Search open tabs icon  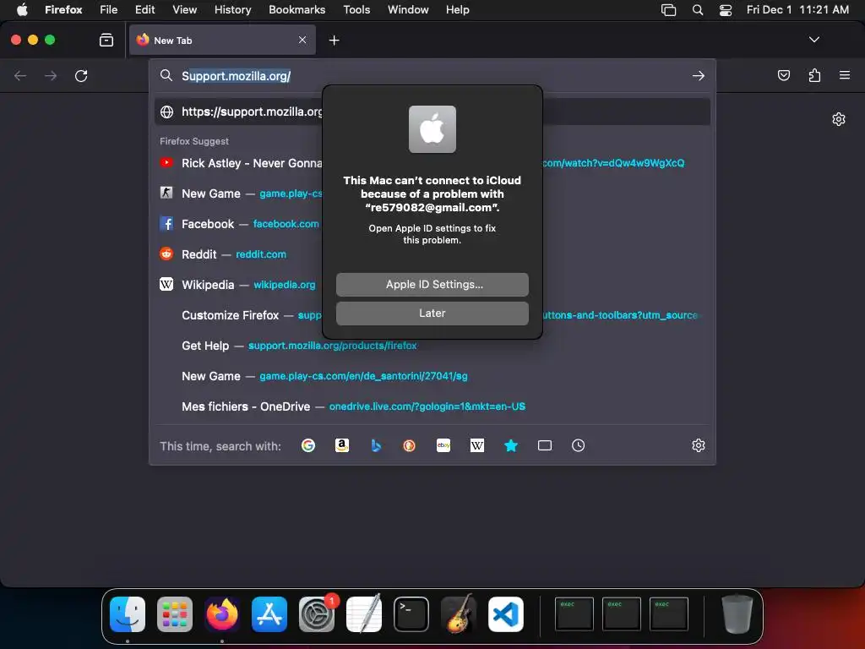point(545,445)
